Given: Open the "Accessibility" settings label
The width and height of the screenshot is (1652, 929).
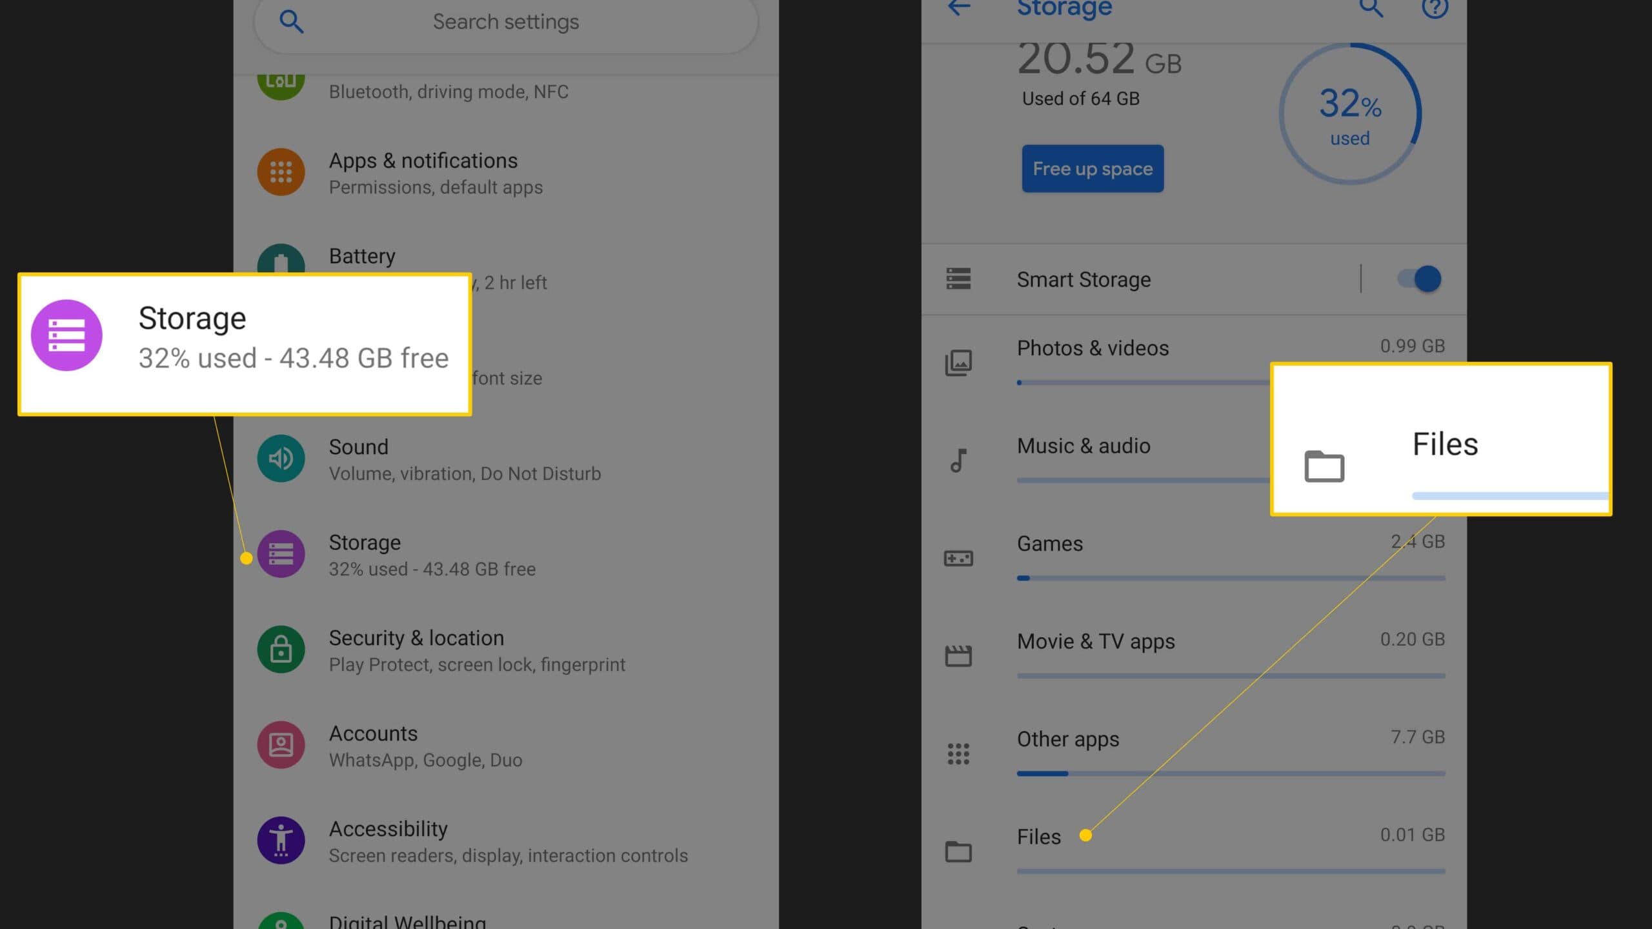Looking at the screenshot, I should click(x=388, y=829).
